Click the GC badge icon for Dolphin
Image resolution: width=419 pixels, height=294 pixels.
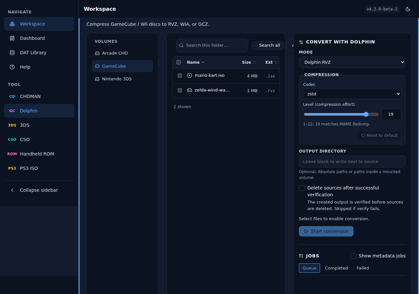click(x=12, y=111)
